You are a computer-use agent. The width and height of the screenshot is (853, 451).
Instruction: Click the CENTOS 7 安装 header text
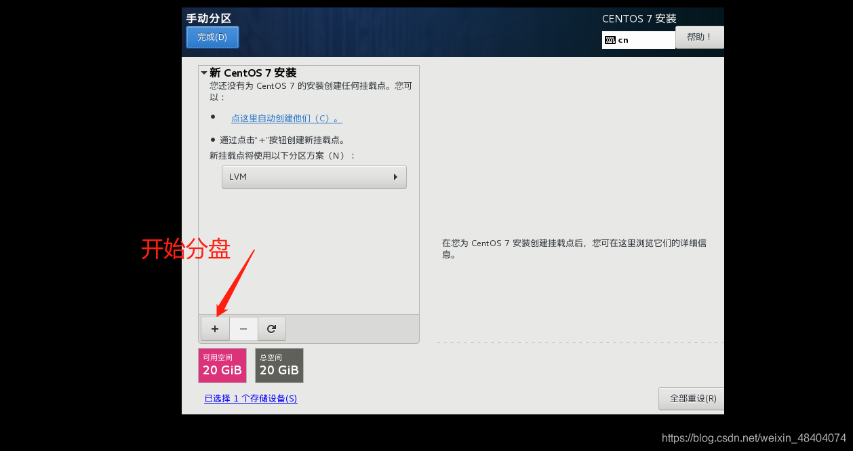click(639, 19)
